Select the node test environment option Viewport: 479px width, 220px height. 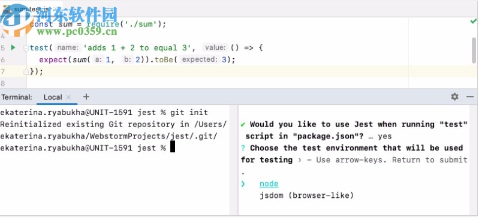click(269, 183)
